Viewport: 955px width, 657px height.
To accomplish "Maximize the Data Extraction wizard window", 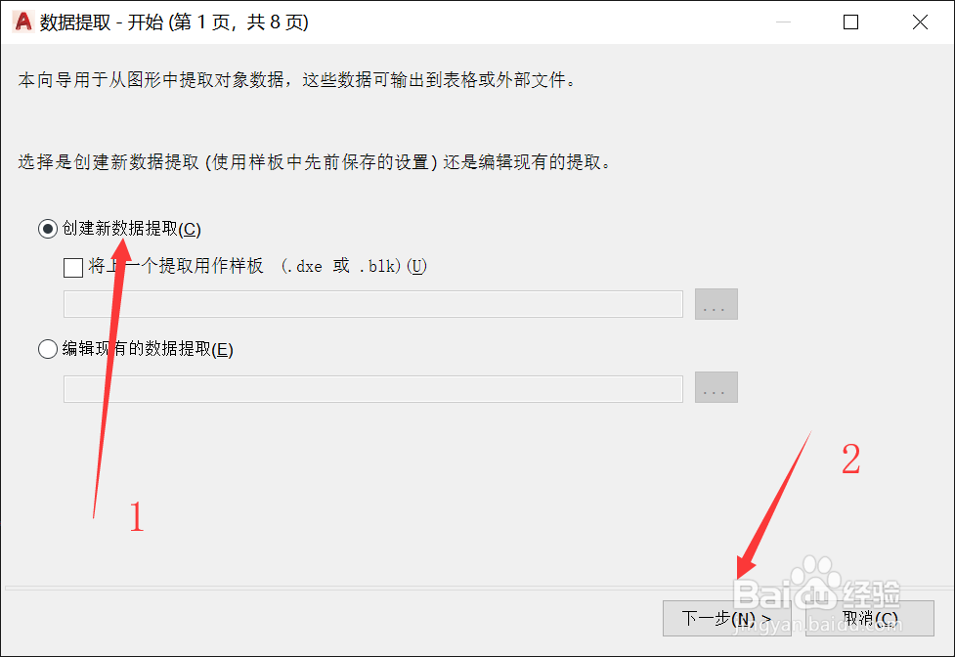I will 850,22.
